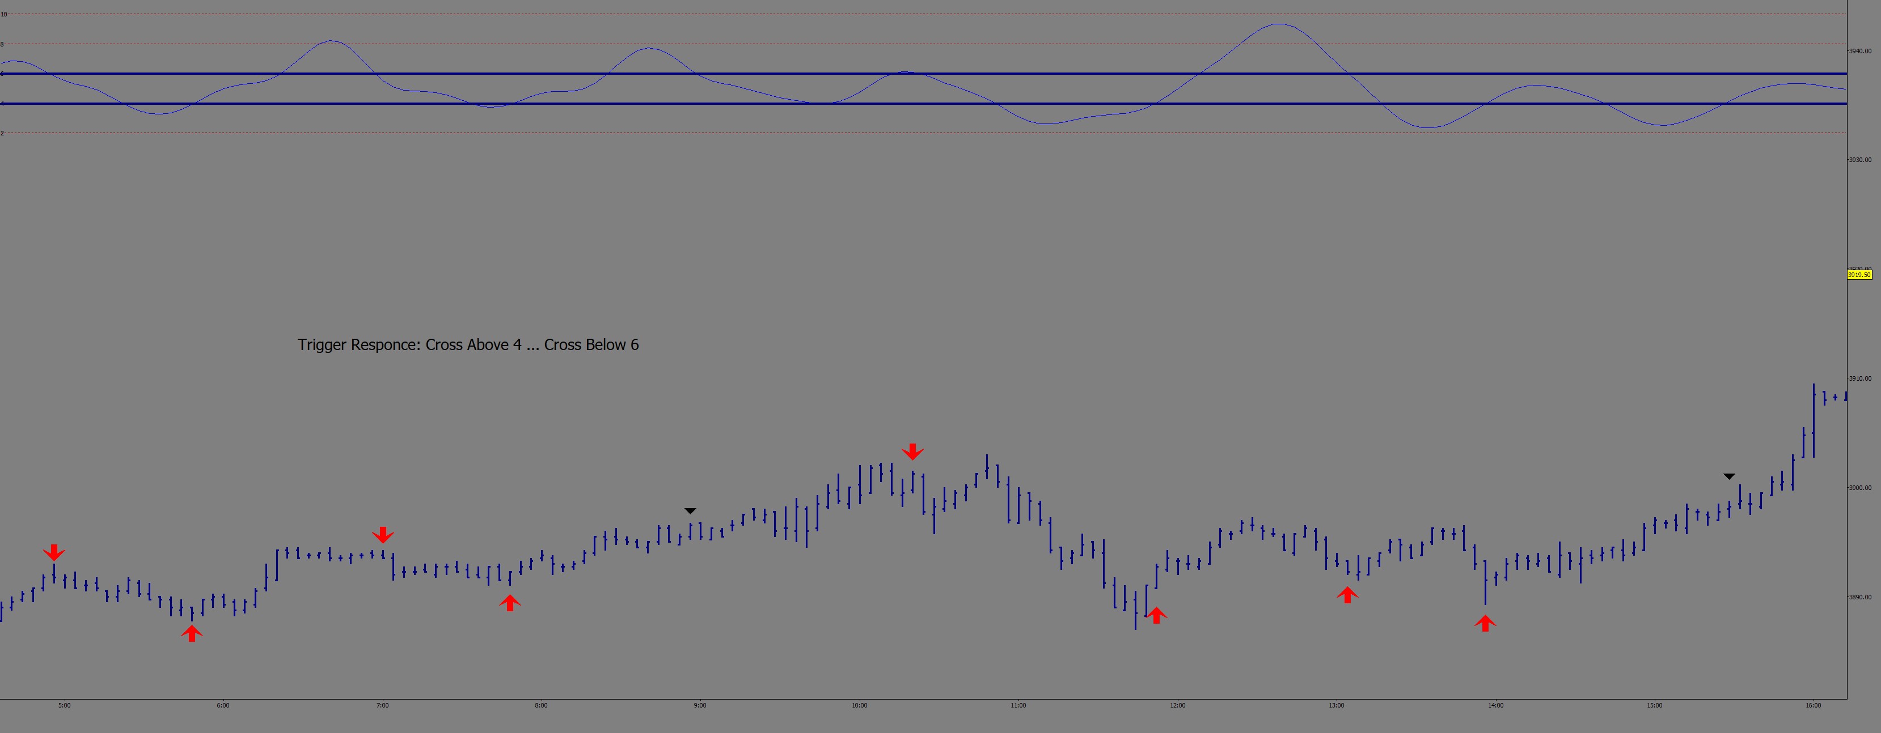1881x733 pixels.
Task: Click the red buy arrow just before 14:00
Action: coord(1485,623)
